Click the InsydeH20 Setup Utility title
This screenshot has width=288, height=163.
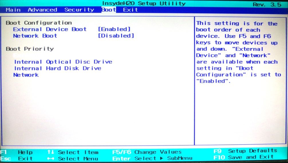pos(144,3)
